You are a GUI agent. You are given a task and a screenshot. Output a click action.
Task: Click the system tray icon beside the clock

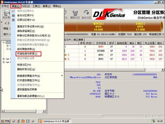pos(154,121)
